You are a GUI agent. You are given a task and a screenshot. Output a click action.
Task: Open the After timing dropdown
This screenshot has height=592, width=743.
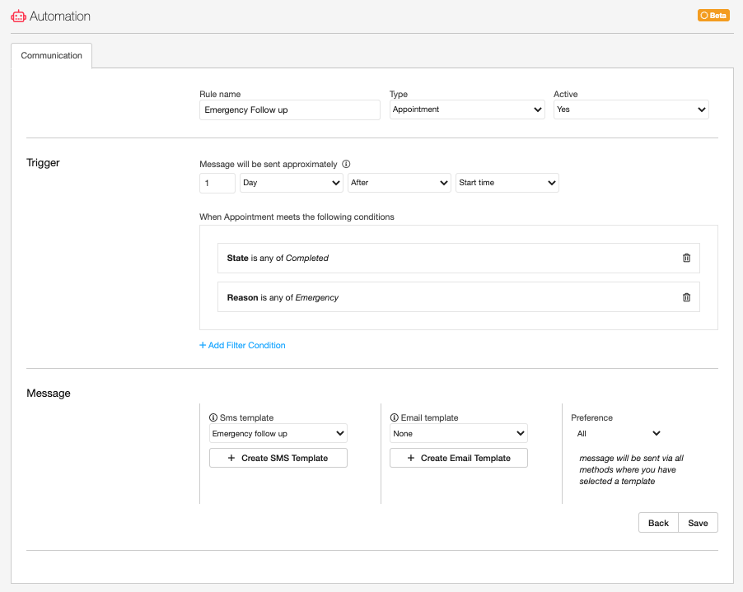pyautogui.click(x=400, y=183)
